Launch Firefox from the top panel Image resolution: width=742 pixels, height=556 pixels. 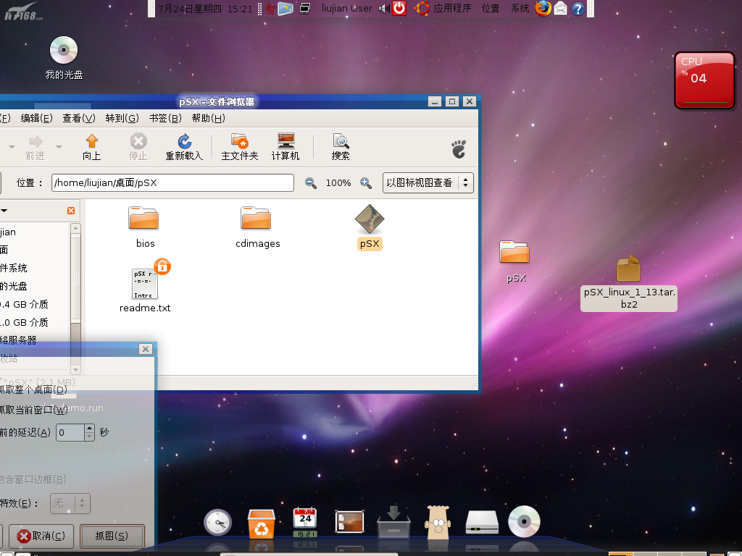(x=543, y=9)
